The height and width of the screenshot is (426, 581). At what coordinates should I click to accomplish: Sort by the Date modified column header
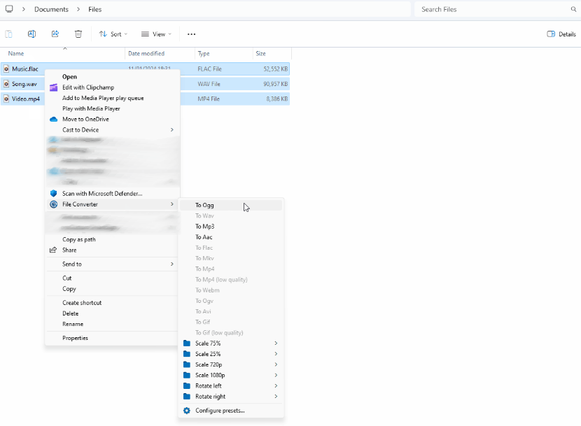tap(146, 54)
